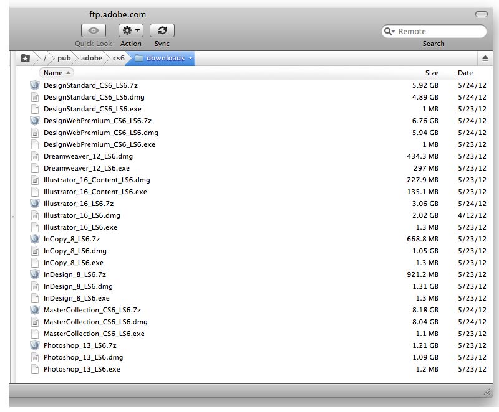
Task: Click the left pane splitter handle
Action: tap(13, 217)
